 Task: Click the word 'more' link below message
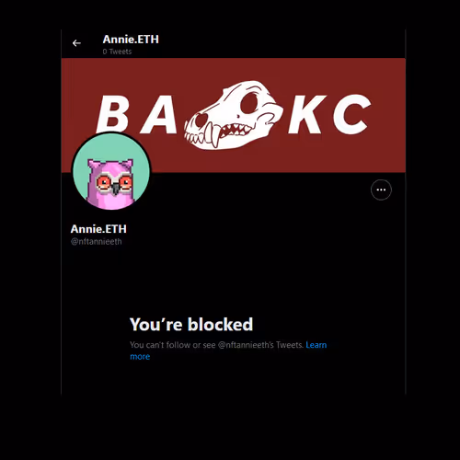(x=140, y=357)
